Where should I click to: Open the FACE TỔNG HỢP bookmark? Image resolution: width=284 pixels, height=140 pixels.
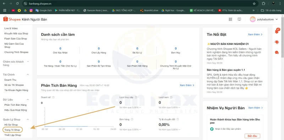tap(124, 11)
